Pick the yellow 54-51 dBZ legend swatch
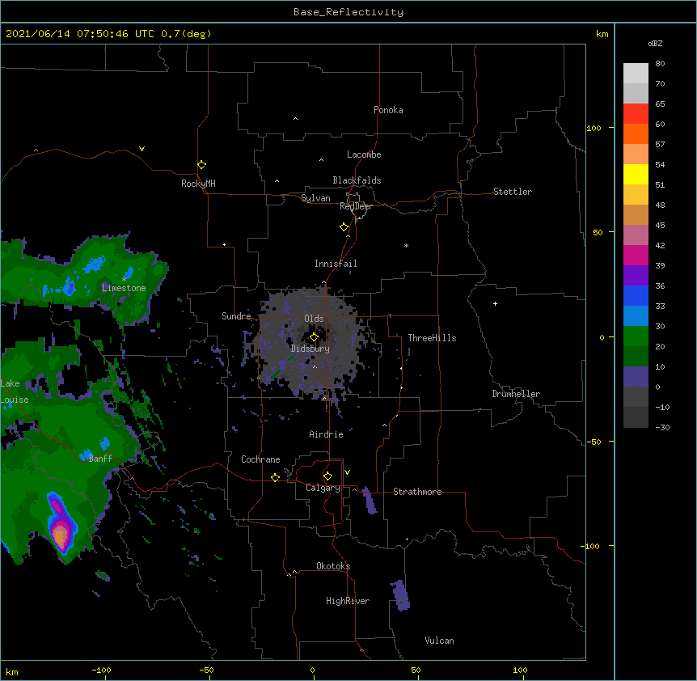The width and height of the screenshot is (697, 681). point(636,175)
